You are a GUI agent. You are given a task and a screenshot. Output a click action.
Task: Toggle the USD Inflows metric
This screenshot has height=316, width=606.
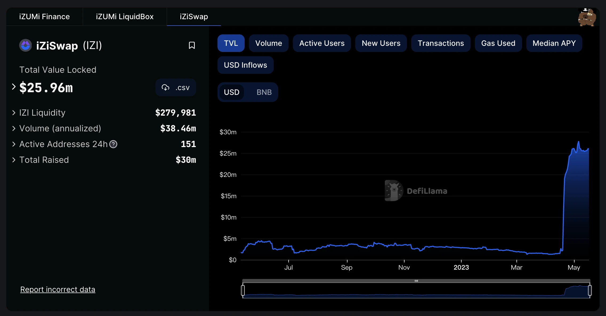245,65
